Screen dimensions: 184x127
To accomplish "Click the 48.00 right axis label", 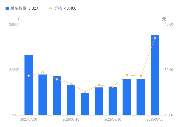I will 169,24.
